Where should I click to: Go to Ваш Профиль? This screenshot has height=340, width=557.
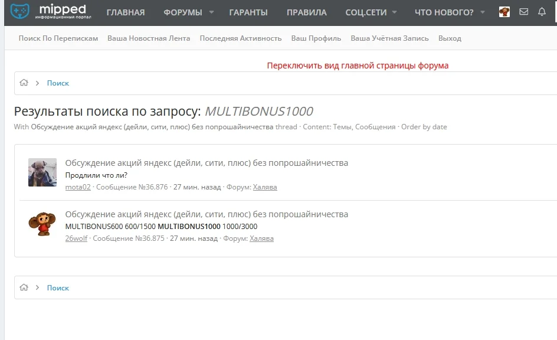(x=316, y=38)
